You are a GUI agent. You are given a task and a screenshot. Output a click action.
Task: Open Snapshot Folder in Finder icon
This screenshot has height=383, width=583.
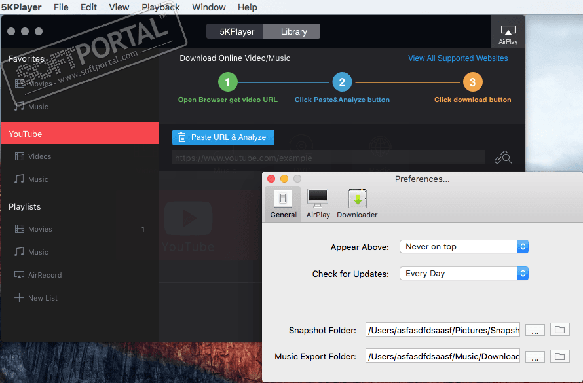(559, 330)
